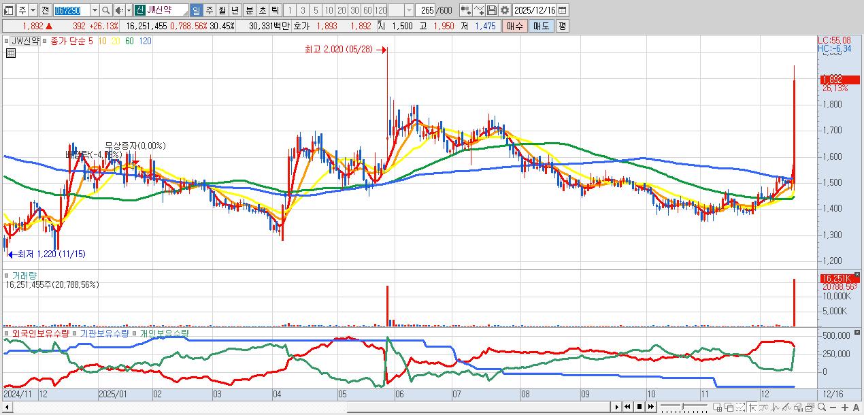Image resolution: width=864 pixels, height=415 pixels.
Task: Open the stock code search magnifier
Action: point(106,10)
